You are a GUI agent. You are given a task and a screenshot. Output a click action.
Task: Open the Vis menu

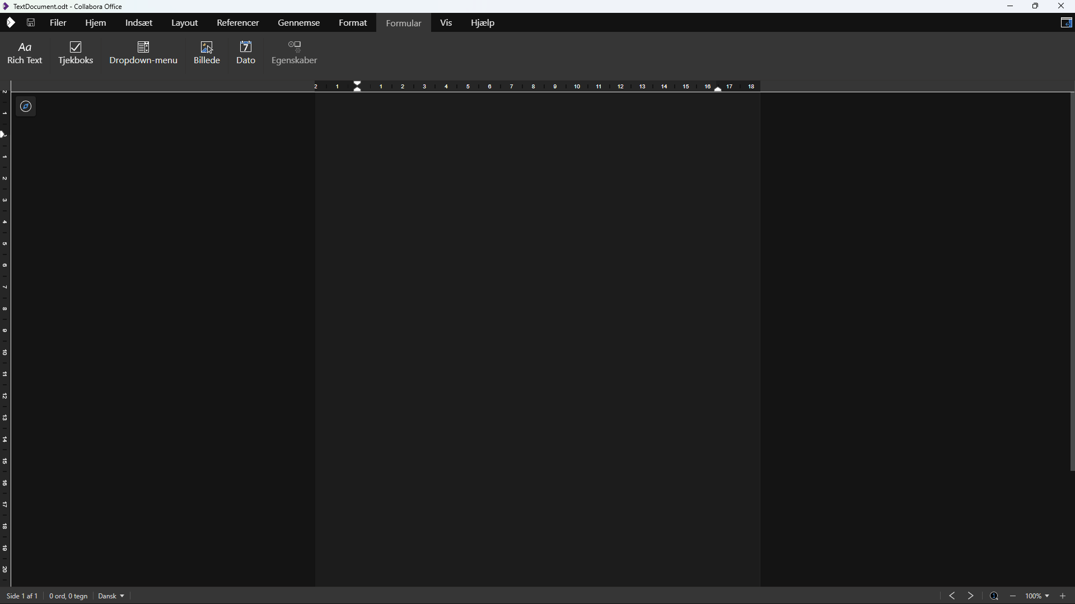(x=447, y=22)
